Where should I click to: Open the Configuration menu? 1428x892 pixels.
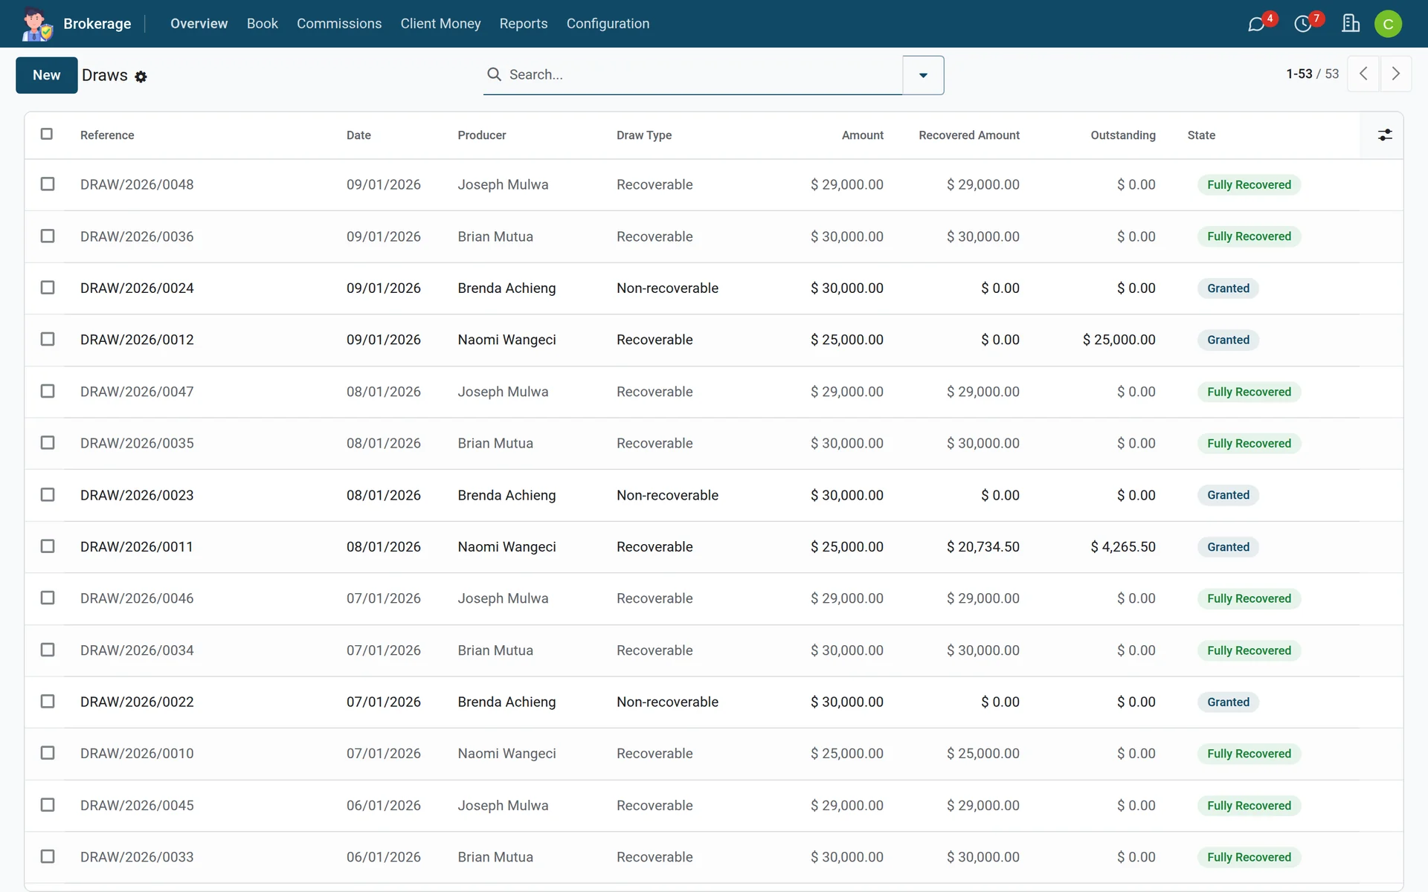point(608,24)
